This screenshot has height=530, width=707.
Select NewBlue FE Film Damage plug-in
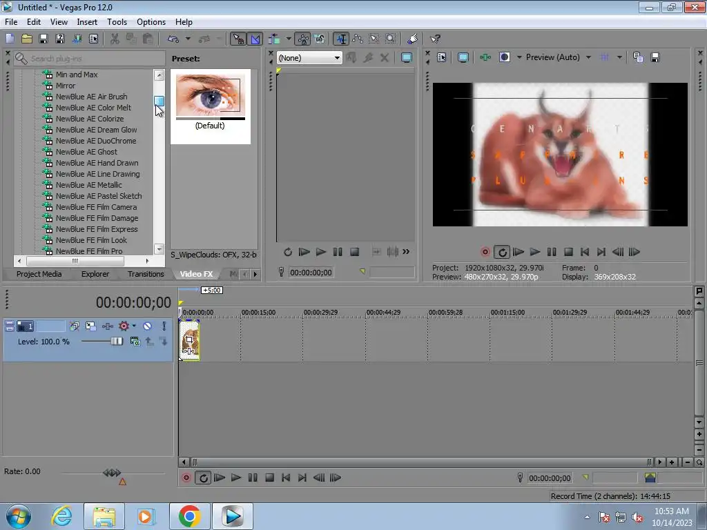click(x=97, y=218)
